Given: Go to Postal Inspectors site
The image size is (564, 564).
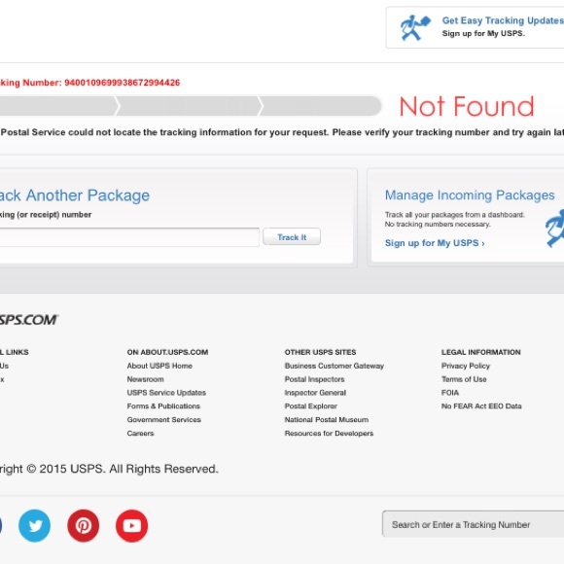Looking at the screenshot, I should [314, 379].
